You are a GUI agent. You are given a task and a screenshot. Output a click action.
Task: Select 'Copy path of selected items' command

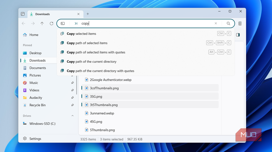[x=87, y=43]
